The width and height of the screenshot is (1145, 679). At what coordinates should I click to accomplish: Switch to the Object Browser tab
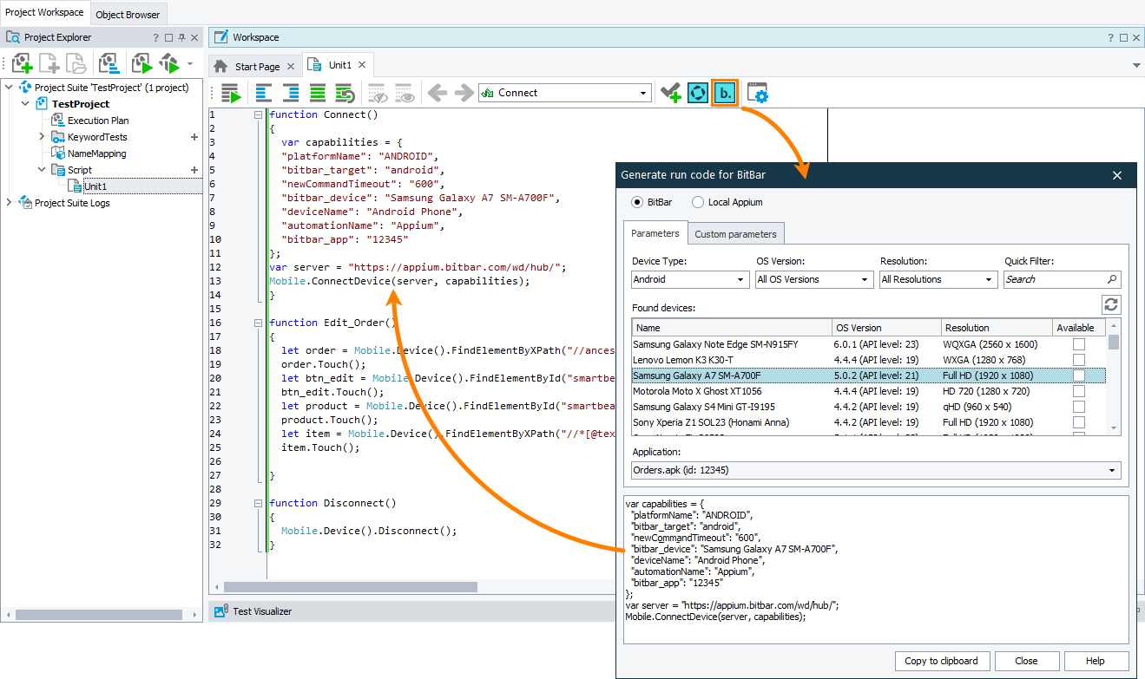(128, 14)
